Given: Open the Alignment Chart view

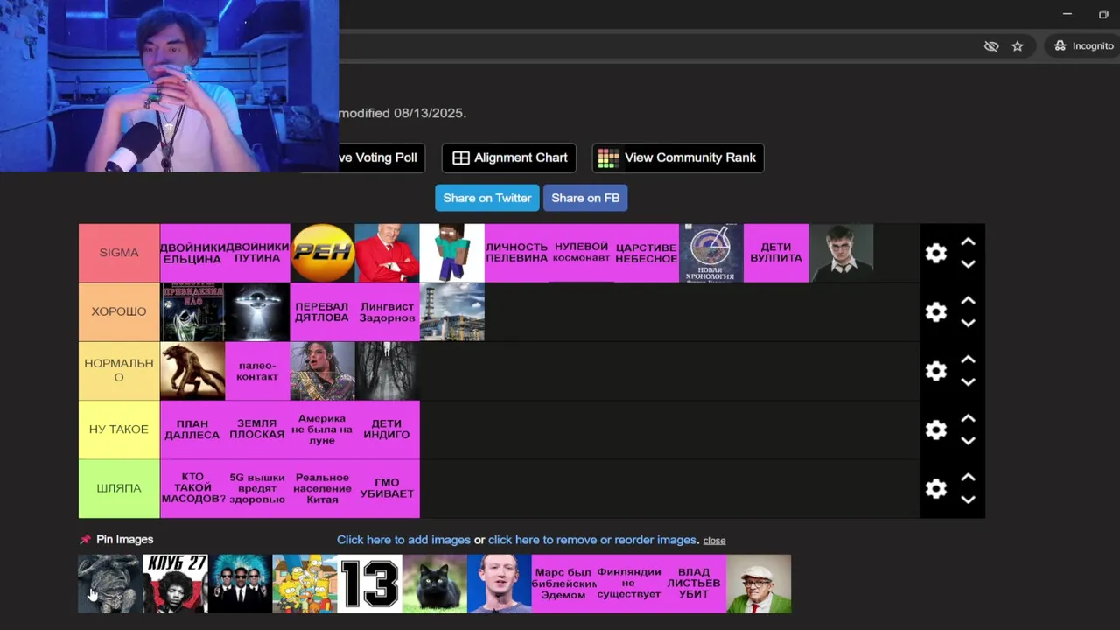Looking at the screenshot, I should tap(509, 157).
